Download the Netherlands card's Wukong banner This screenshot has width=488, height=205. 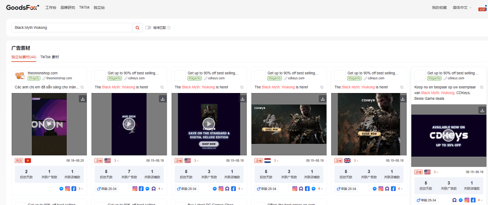point(323,99)
